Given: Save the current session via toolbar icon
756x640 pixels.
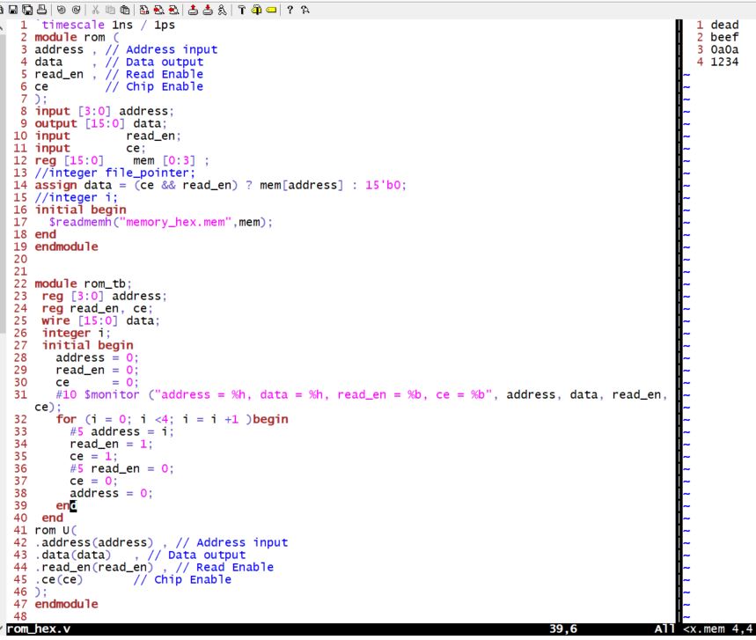Looking at the screenshot, I should (208, 9).
